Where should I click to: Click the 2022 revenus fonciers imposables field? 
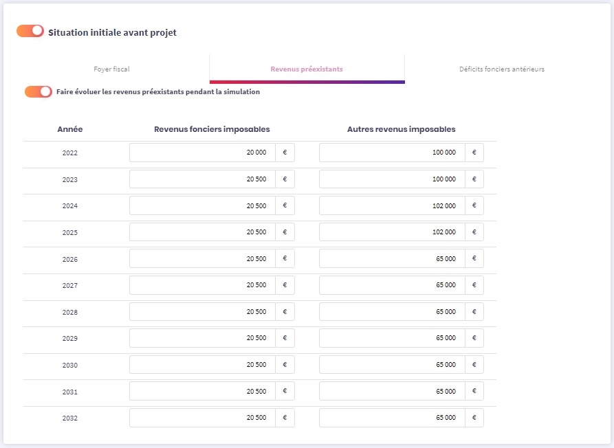pyautogui.click(x=202, y=153)
